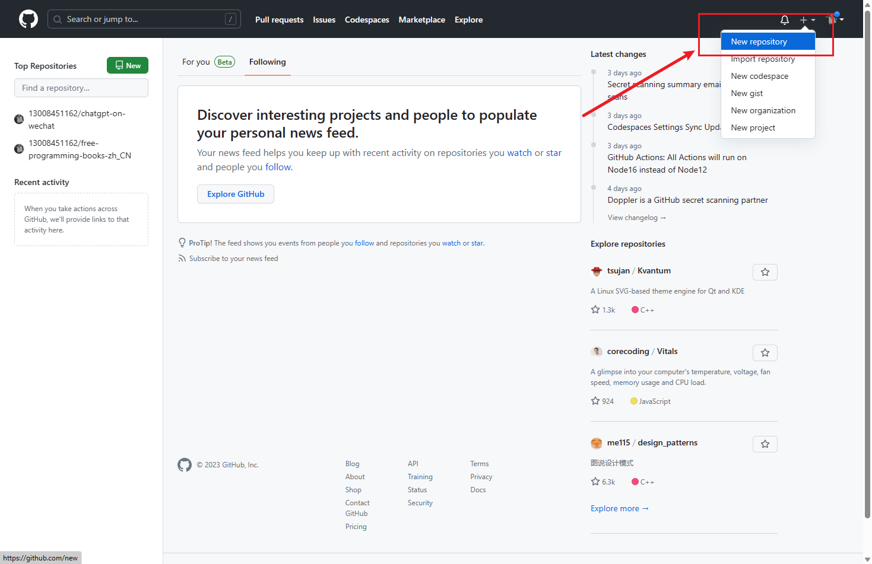Click the RSS feed icon

(x=182, y=259)
